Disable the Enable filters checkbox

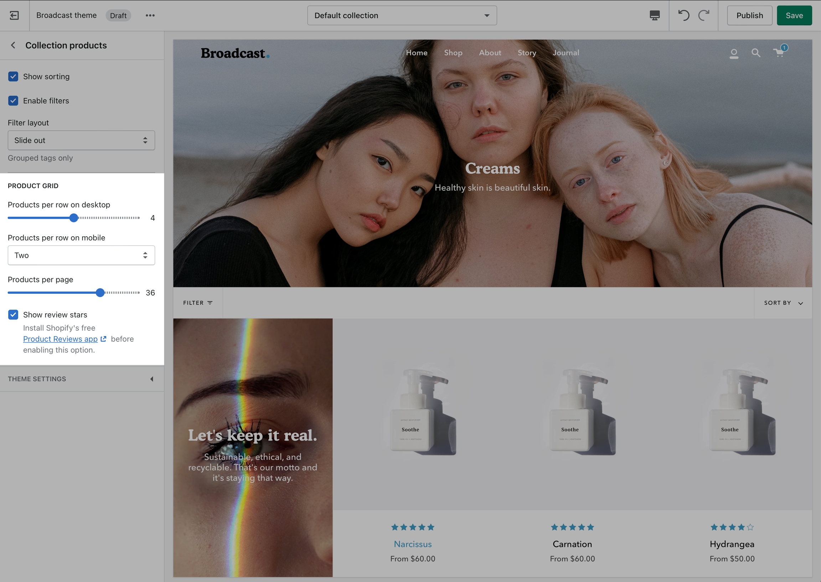coord(13,101)
